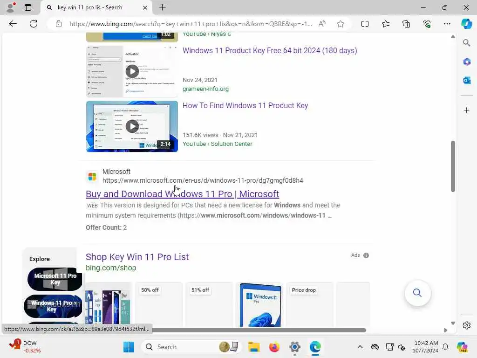Open Shop Key Win 11 Pro List link
The height and width of the screenshot is (358, 477).
tap(137, 257)
